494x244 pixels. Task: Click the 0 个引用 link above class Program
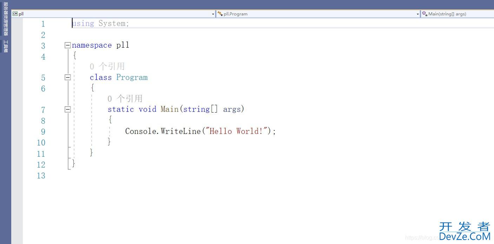(107, 66)
